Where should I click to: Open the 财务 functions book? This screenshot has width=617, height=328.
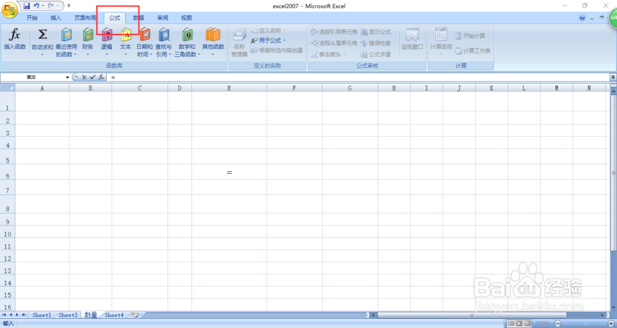88,35
